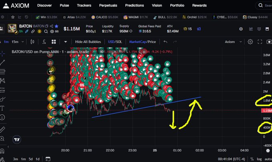This screenshot has height=162, width=272.
Task: Take a chart snapshot with camera icon
Action: [269, 42]
